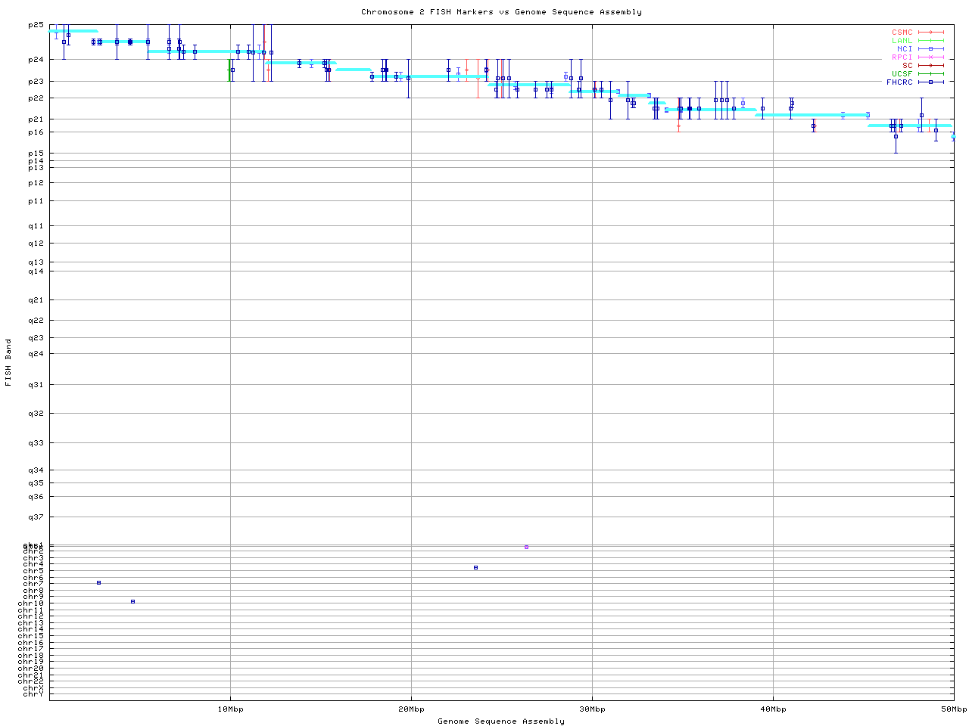Click the FHCRC legend line sample
The image size is (969, 726).
(x=930, y=82)
